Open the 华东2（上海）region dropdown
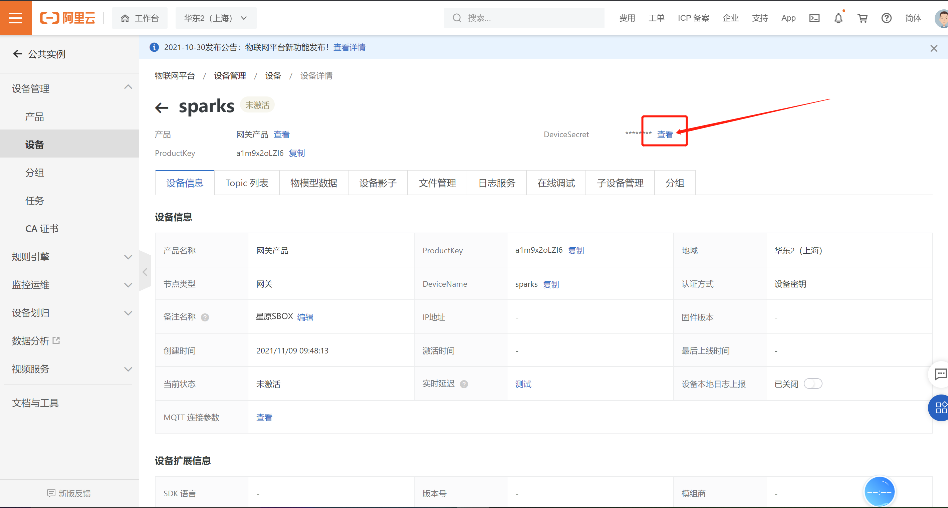Image resolution: width=948 pixels, height=508 pixels. tap(216, 18)
